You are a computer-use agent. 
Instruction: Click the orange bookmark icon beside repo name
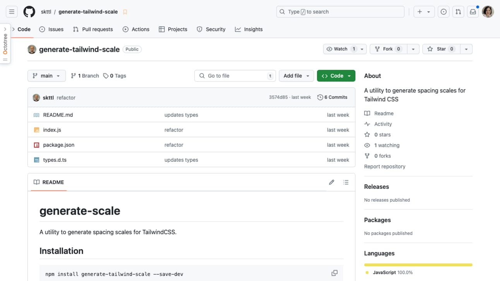click(x=125, y=12)
